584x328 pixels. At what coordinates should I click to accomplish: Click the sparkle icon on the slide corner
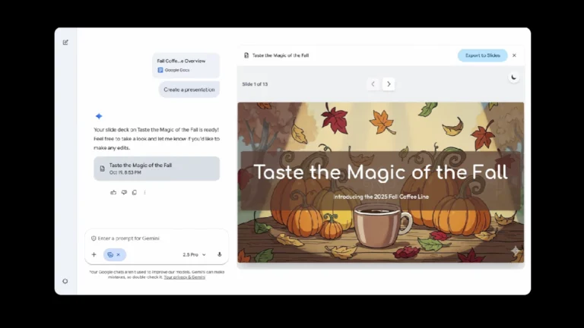(x=516, y=251)
